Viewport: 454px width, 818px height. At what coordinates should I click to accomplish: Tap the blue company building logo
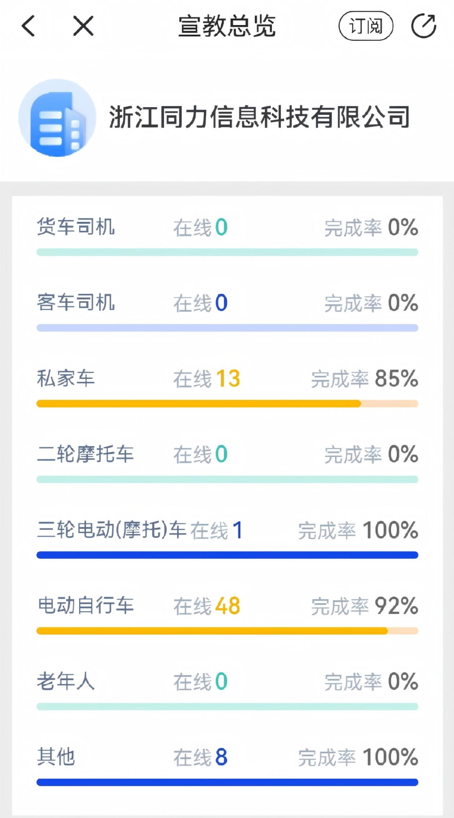point(57,118)
